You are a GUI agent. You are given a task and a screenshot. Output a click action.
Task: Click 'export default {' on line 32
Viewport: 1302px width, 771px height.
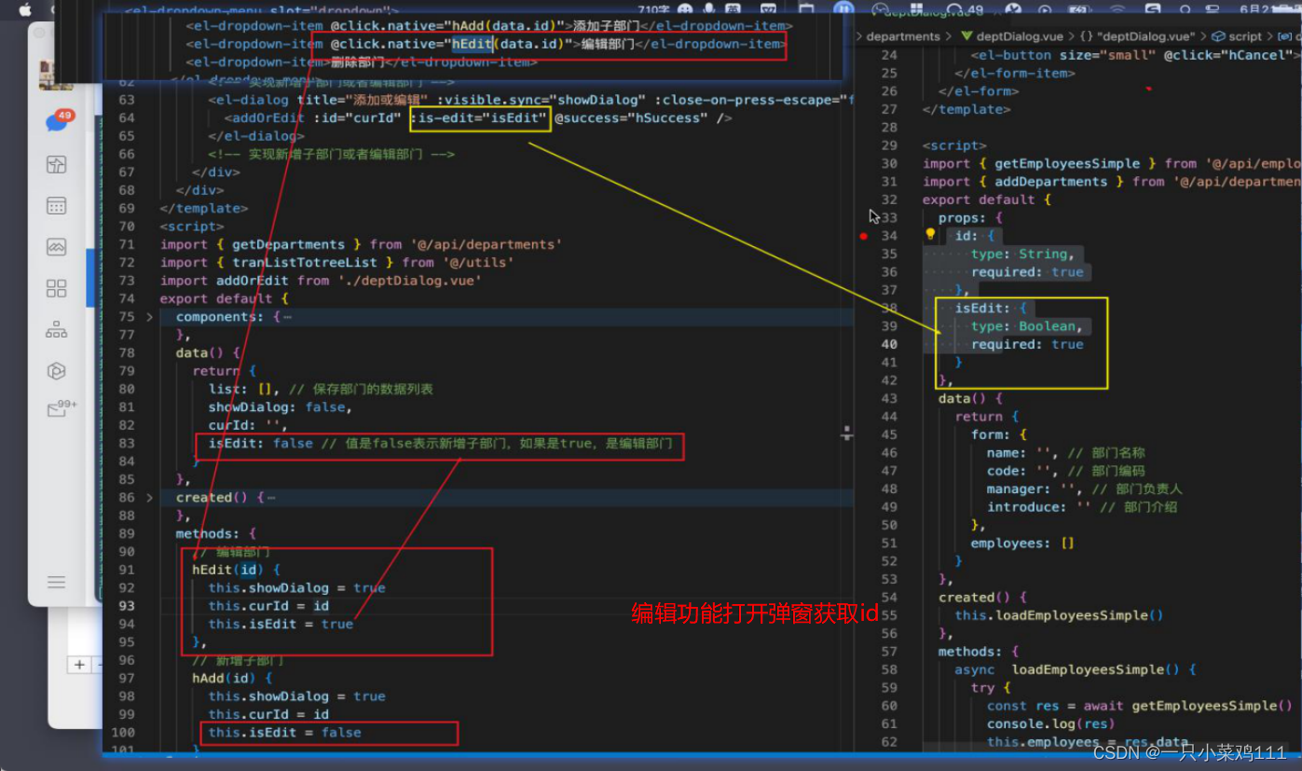(x=987, y=200)
